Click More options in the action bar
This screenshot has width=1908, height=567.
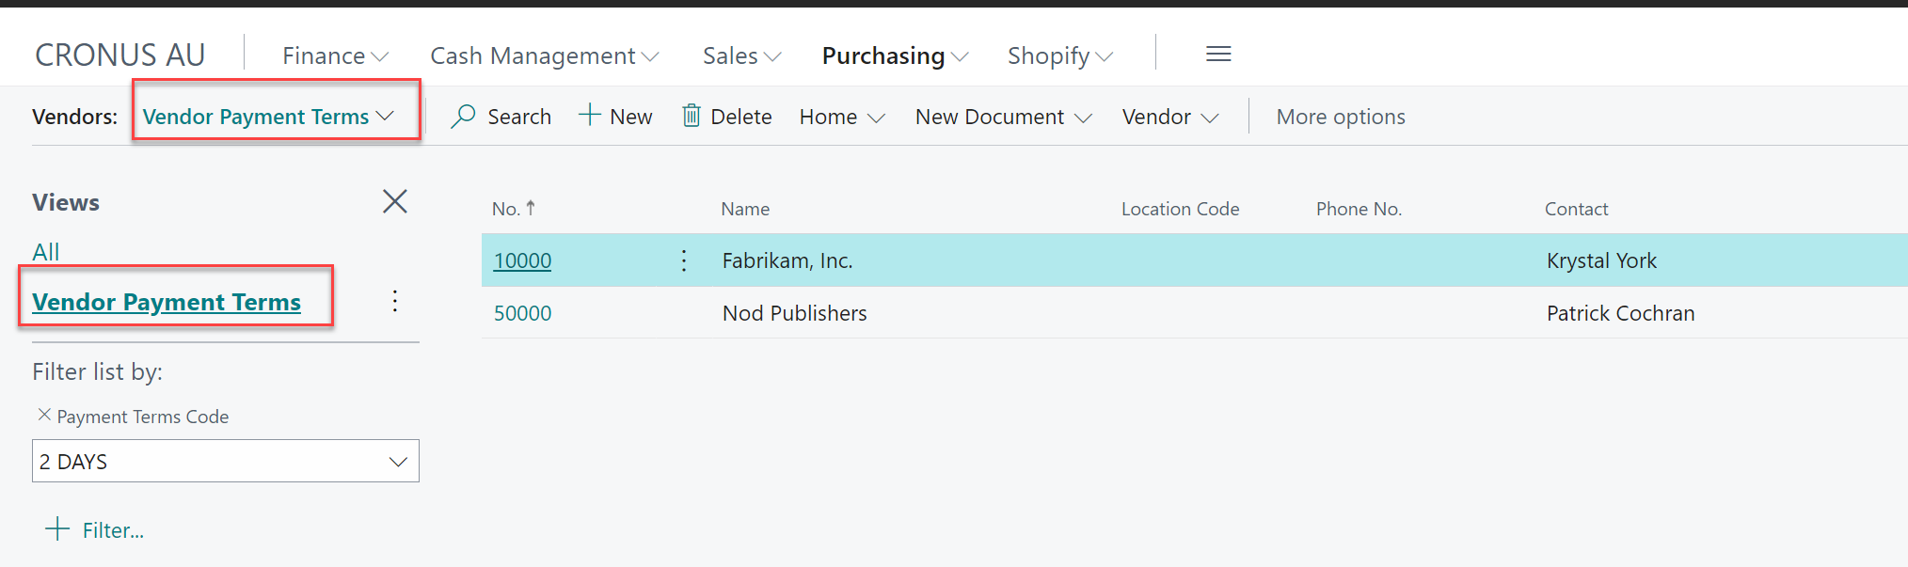(1340, 117)
